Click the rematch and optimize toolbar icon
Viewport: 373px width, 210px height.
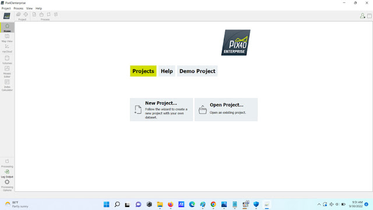pyautogui.click(x=56, y=15)
